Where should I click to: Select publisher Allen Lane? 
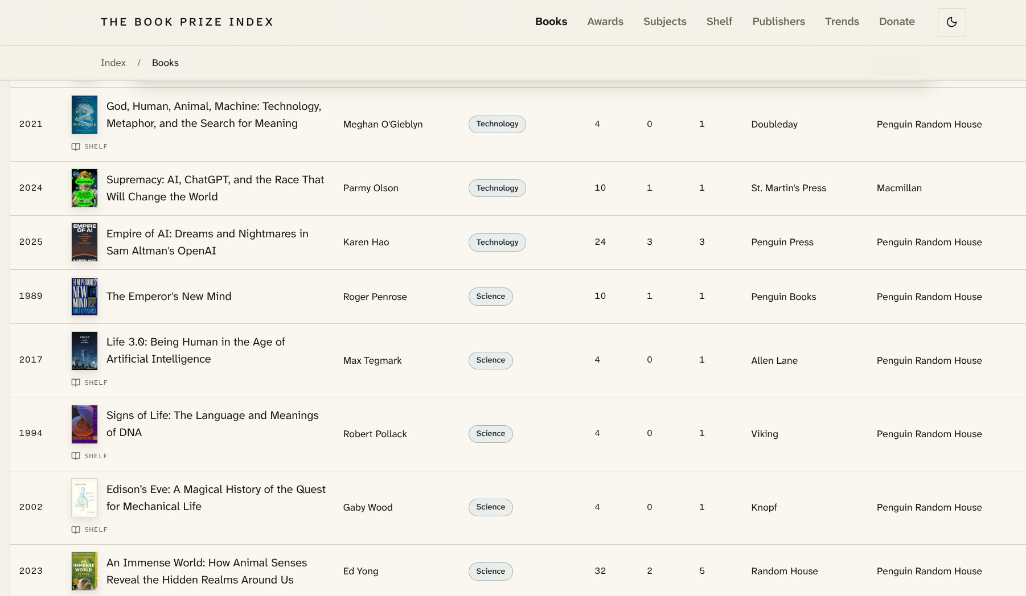774,360
